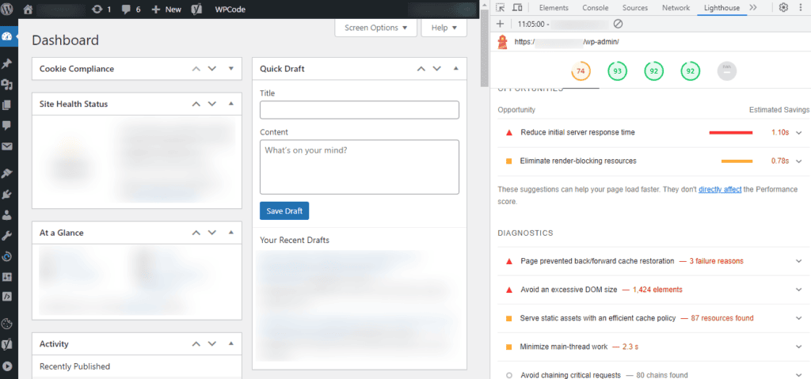811x379 pixels.
Task: Toggle the Quick Draft panel collapse arrow
Action: [455, 69]
